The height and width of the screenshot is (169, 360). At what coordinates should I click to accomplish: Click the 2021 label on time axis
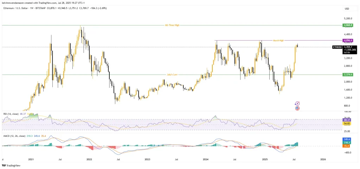[x=31, y=159]
